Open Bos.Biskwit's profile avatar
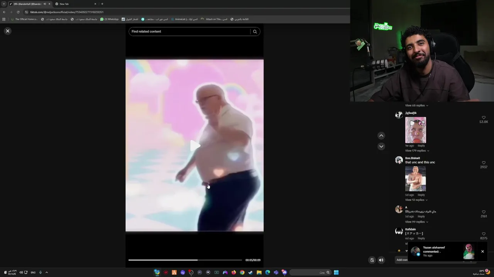 pos(399,160)
